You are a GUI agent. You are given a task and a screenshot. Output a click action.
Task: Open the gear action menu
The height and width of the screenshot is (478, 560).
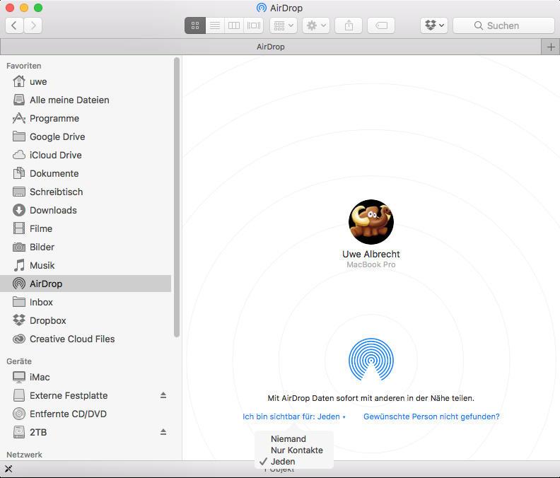[316, 25]
